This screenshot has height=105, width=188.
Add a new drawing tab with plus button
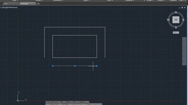tap(38, 4)
